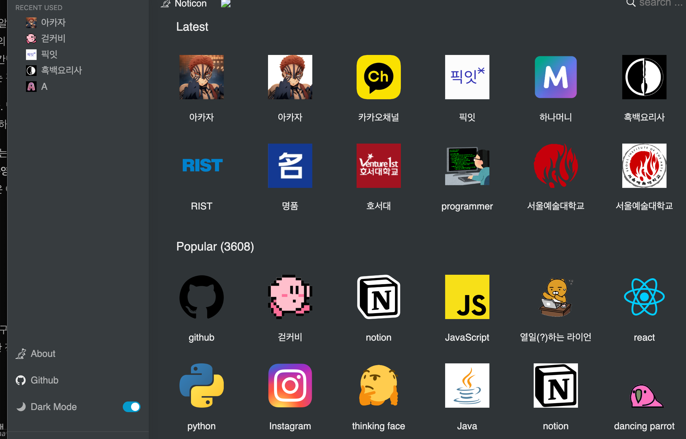Click the github Octocat icon
This screenshot has height=439, width=686.
(201, 297)
